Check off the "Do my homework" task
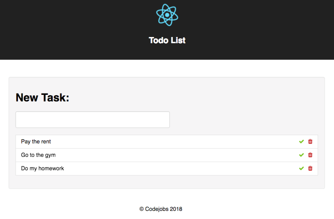 point(301,168)
